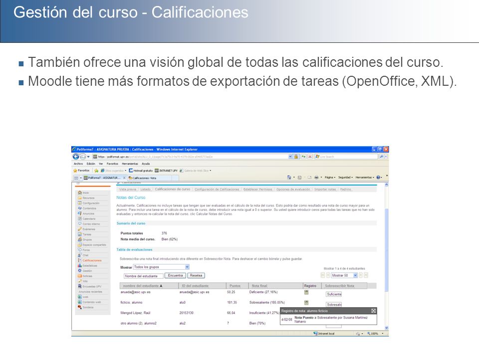Open the Archivo menu
The image size is (479, 359).
78,164
